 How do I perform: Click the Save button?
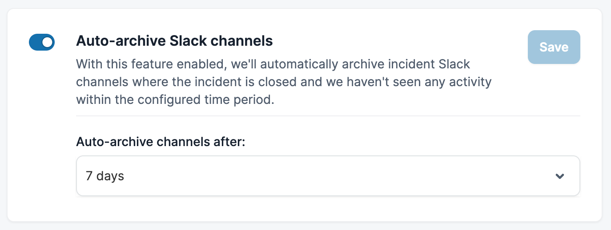(x=554, y=47)
